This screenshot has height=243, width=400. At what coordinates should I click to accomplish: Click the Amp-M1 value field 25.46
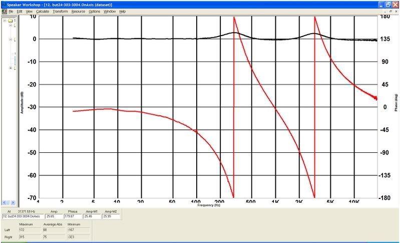coord(92,216)
